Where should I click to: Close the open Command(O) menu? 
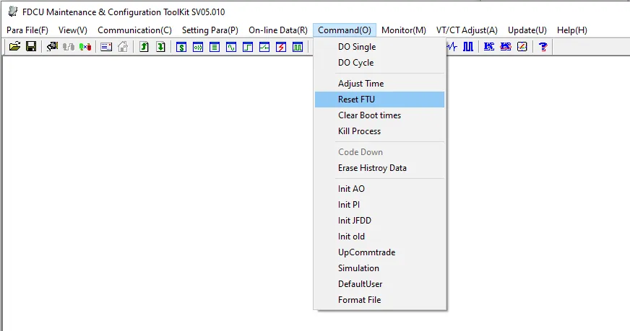point(345,30)
